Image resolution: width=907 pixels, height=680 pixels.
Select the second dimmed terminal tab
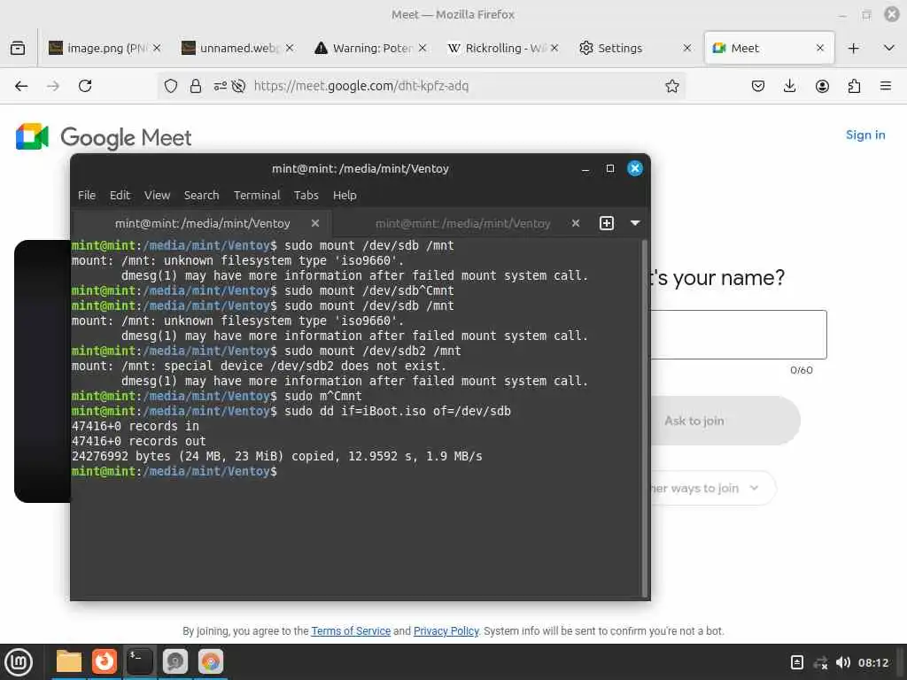[x=462, y=223]
